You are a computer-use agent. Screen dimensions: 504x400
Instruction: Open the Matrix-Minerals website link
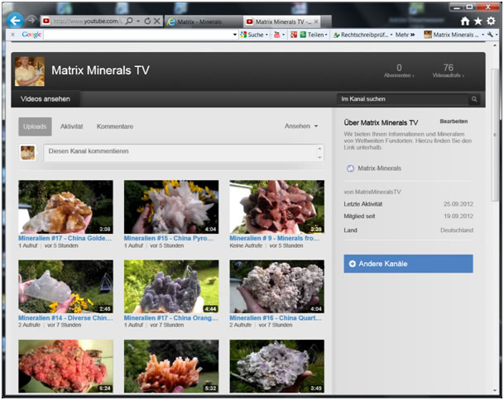click(379, 168)
